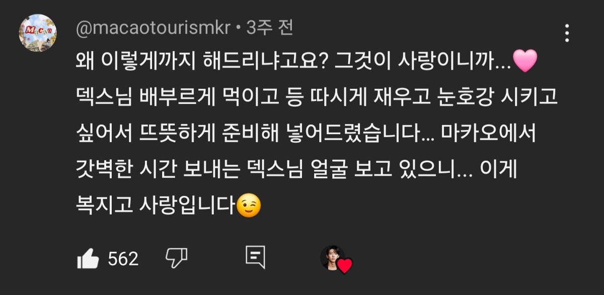Open the @macaotourismkr channel link
The height and width of the screenshot is (295, 604).
click(155, 29)
